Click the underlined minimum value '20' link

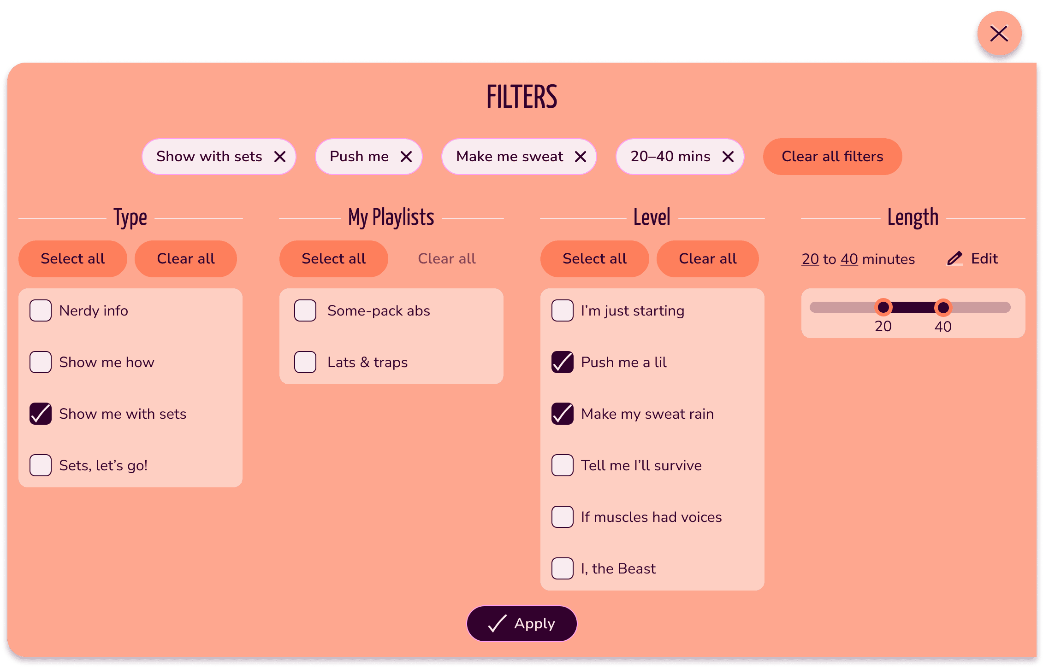coord(810,259)
